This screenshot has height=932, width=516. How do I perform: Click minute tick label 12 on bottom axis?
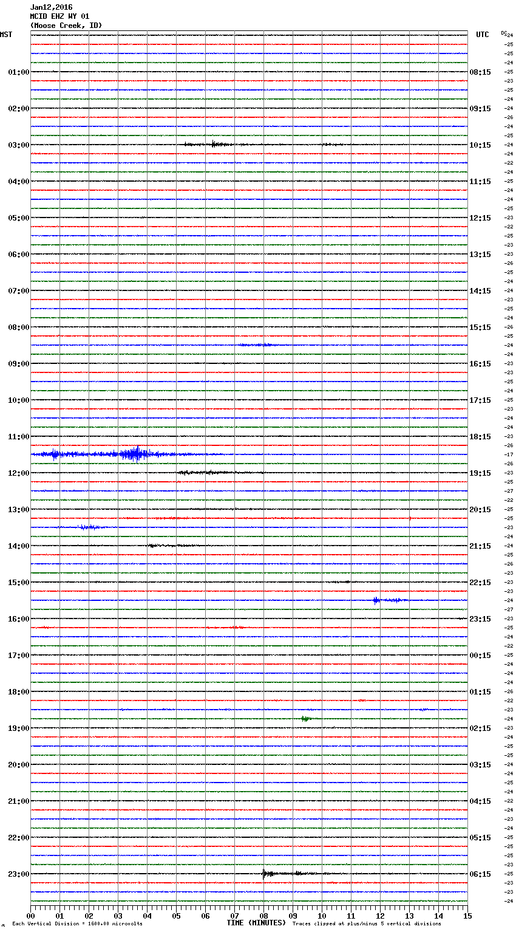point(380,916)
